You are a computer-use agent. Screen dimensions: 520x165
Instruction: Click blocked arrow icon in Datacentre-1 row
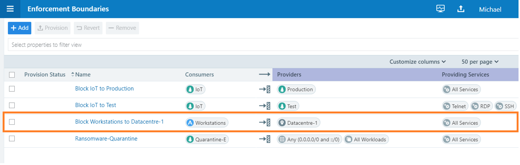coord(264,122)
